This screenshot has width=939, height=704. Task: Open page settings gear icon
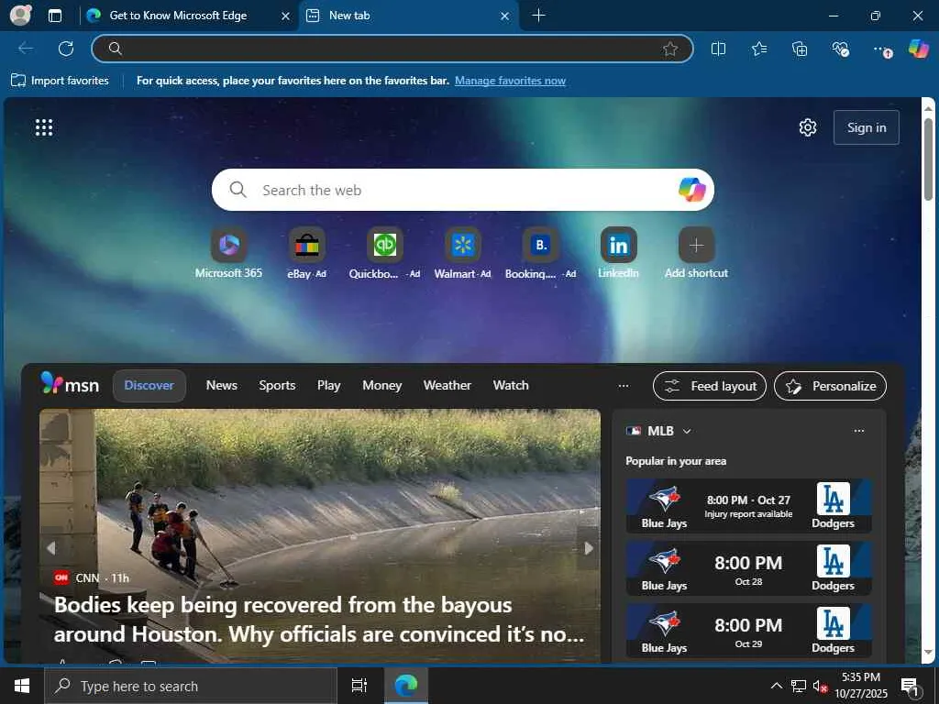(x=808, y=126)
